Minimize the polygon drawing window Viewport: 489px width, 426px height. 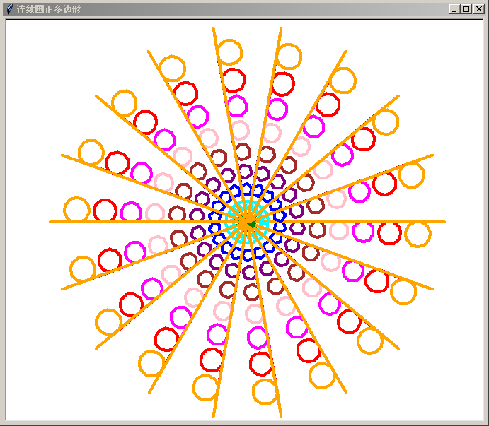point(454,9)
